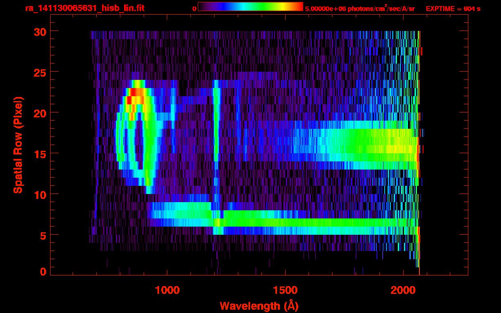Click the 5.00000e+06 photons colorbar maximum label

click(x=360, y=8)
